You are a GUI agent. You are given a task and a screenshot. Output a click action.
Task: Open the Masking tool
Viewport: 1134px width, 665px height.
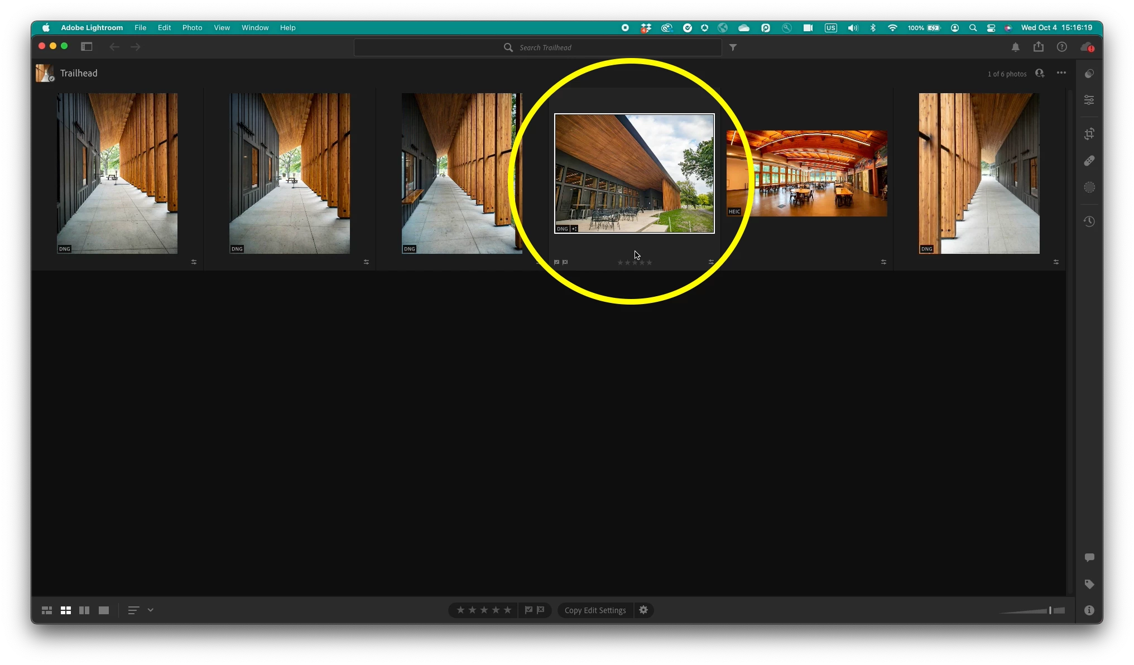[1089, 187]
